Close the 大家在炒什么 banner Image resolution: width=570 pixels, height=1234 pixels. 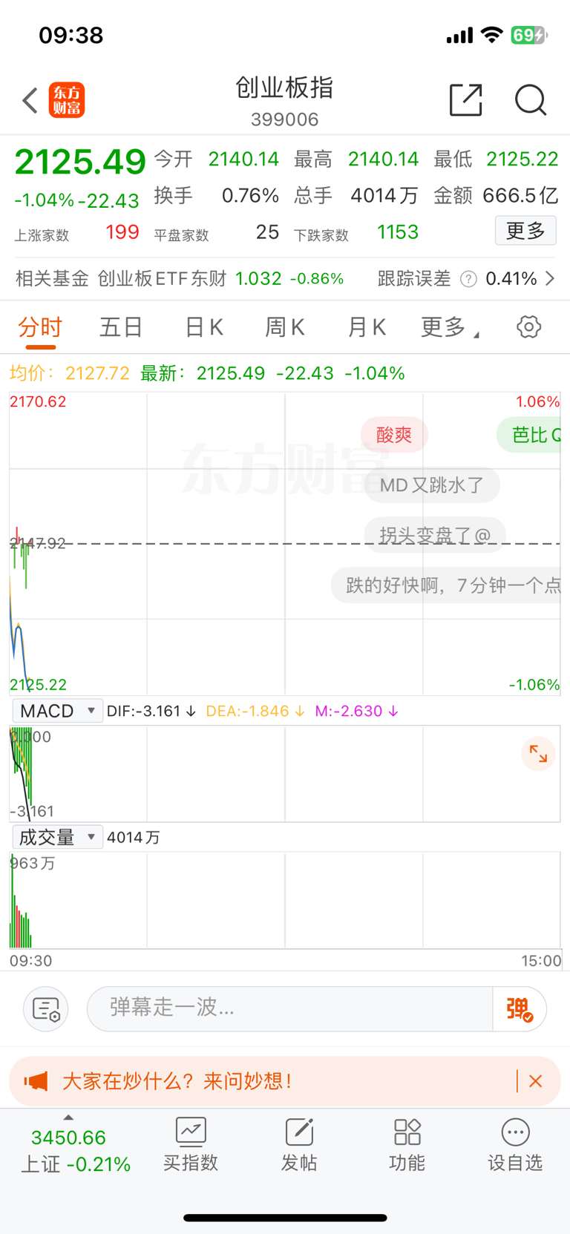(x=535, y=1081)
